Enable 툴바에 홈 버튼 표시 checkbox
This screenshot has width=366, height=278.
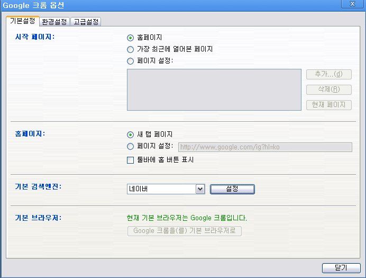[x=130, y=160]
